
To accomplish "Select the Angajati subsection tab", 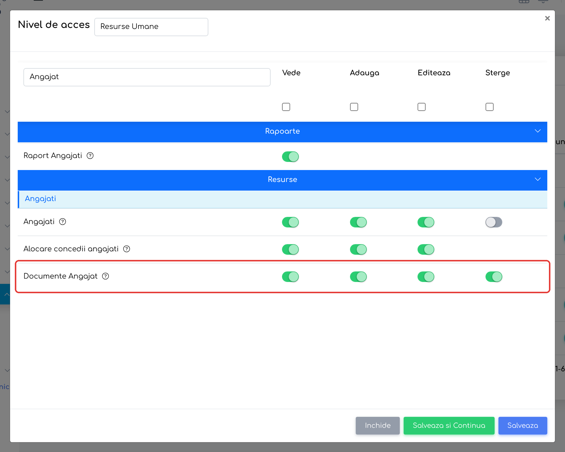I will (40, 199).
